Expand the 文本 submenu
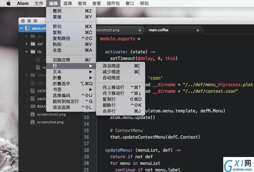This screenshot has height=172, width=254. click(71, 72)
